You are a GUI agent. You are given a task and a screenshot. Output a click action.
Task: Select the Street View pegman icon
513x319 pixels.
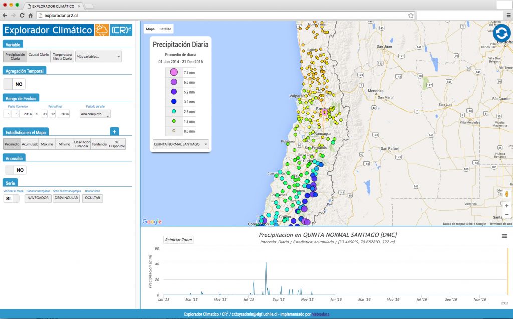tap(506, 193)
